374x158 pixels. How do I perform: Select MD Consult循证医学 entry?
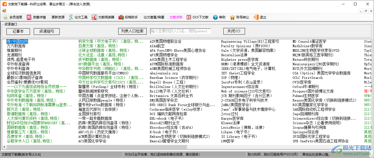310,42
